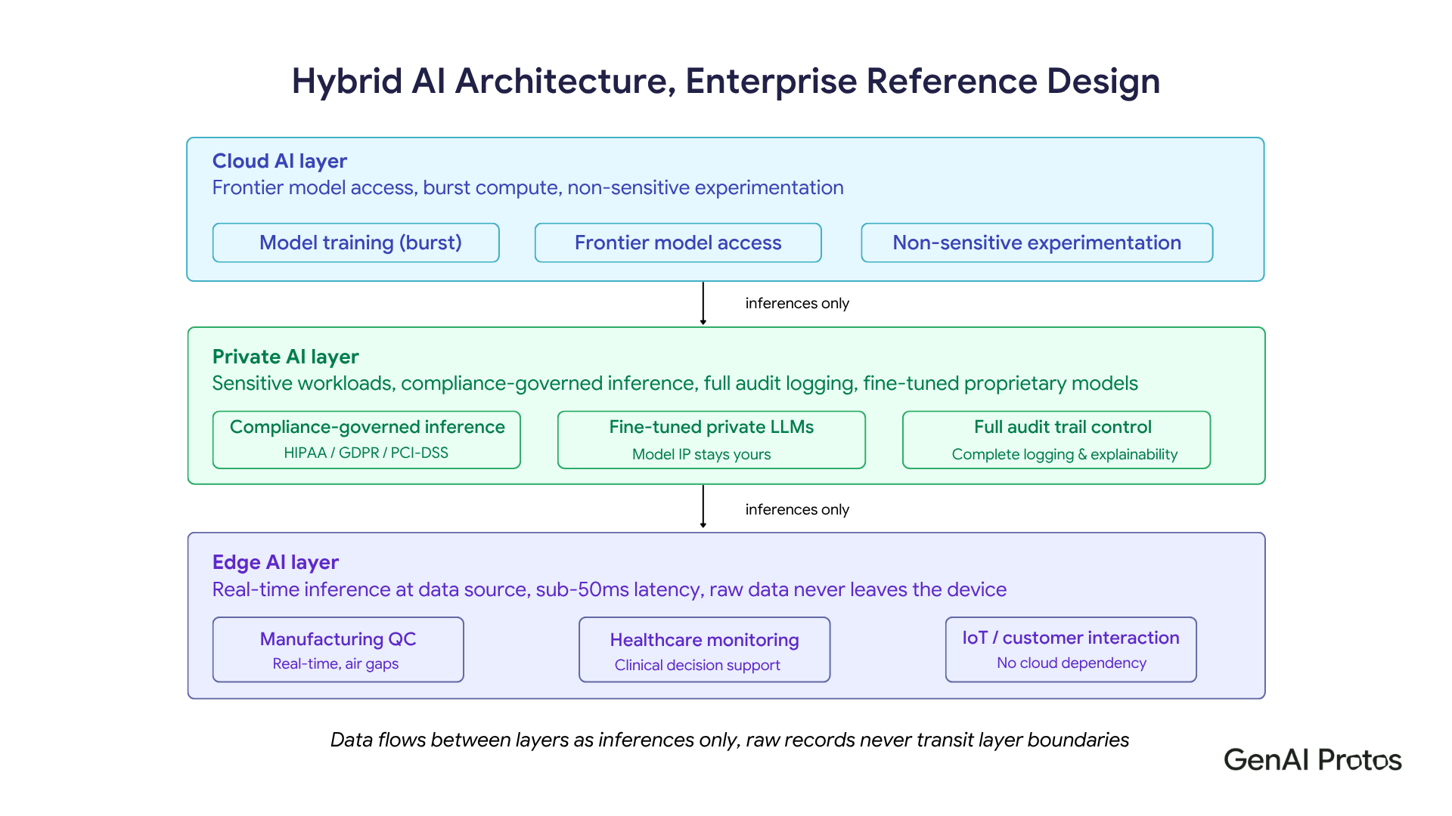
Task: Click the 'Non-sensitive experimentation' box
Action: click(1037, 243)
